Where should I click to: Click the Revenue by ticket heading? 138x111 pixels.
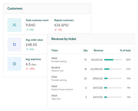click(x=64, y=39)
